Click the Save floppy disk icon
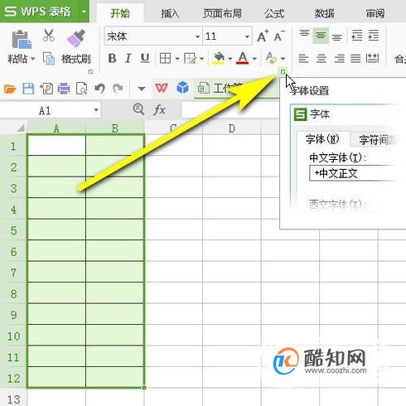406x406 pixels. tap(28, 89)
